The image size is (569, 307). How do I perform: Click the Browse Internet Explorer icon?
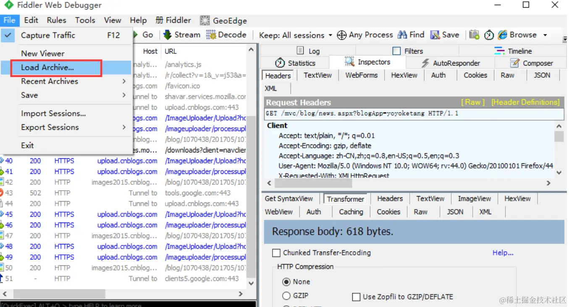[503, 35]
